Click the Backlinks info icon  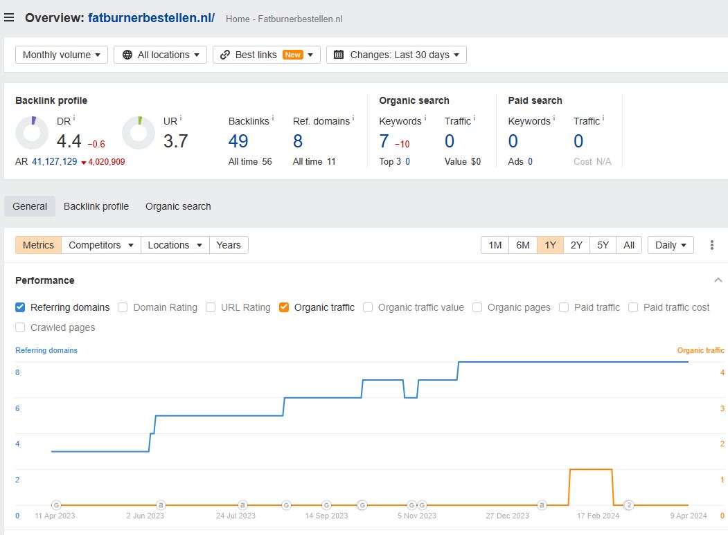pyautogui.click(x=273, y=118)
